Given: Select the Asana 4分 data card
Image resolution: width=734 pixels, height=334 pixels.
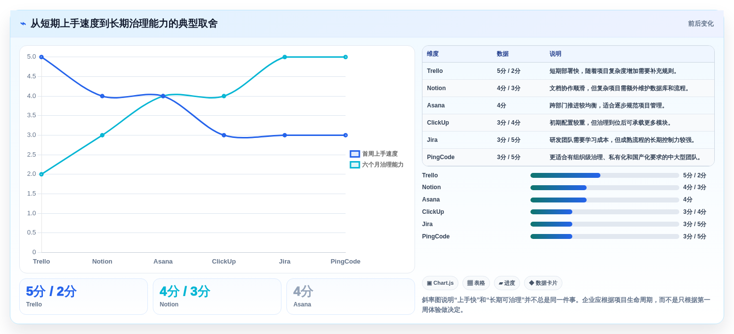Looking at the screenshot, I should click(350, 297).
